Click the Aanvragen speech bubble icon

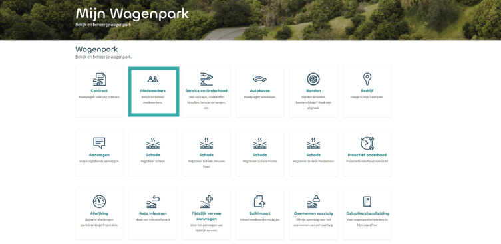(99, 143)
